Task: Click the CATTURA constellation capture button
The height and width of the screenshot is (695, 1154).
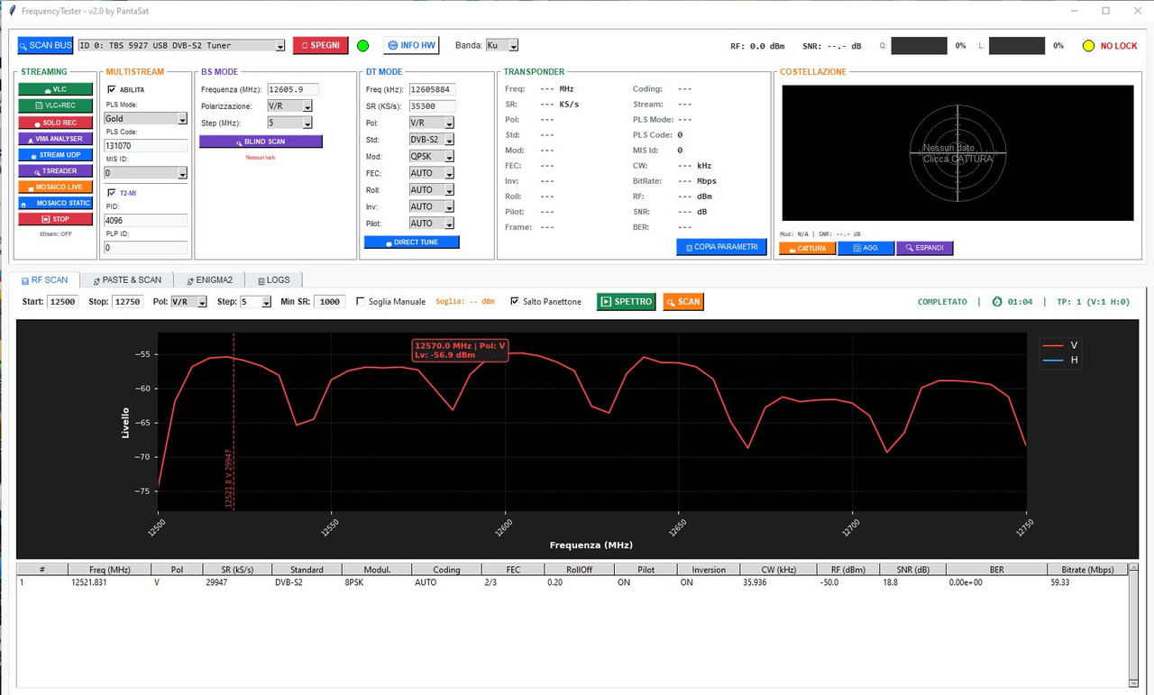Action: [x=807, y=248]
